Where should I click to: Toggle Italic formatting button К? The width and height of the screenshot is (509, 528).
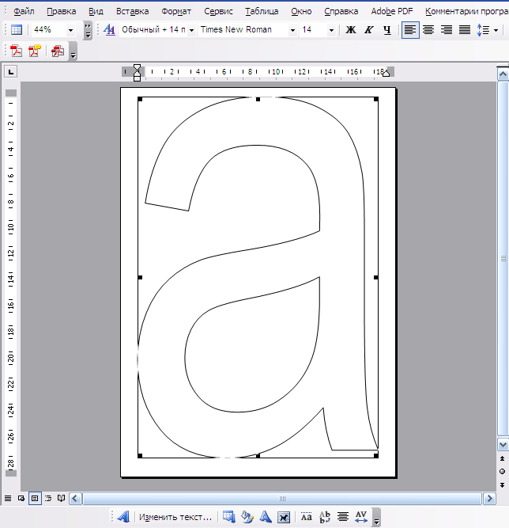369,30
